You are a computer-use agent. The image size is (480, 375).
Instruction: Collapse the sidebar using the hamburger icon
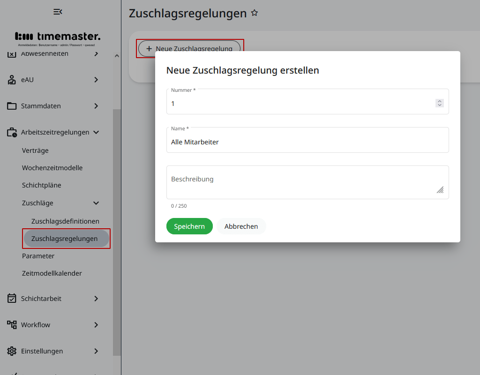point(58,11)
